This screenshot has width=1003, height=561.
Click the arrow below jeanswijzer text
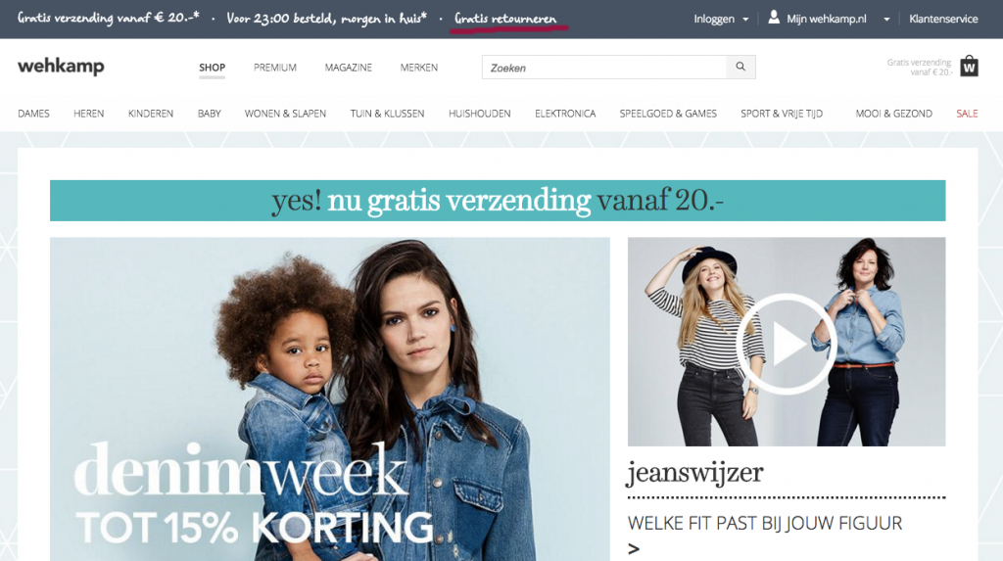click(x=634, y=549)
